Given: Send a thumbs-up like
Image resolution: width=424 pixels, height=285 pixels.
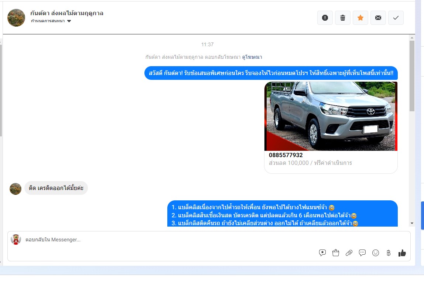Looking at the screenshot, I should click(x=402, y=253).
